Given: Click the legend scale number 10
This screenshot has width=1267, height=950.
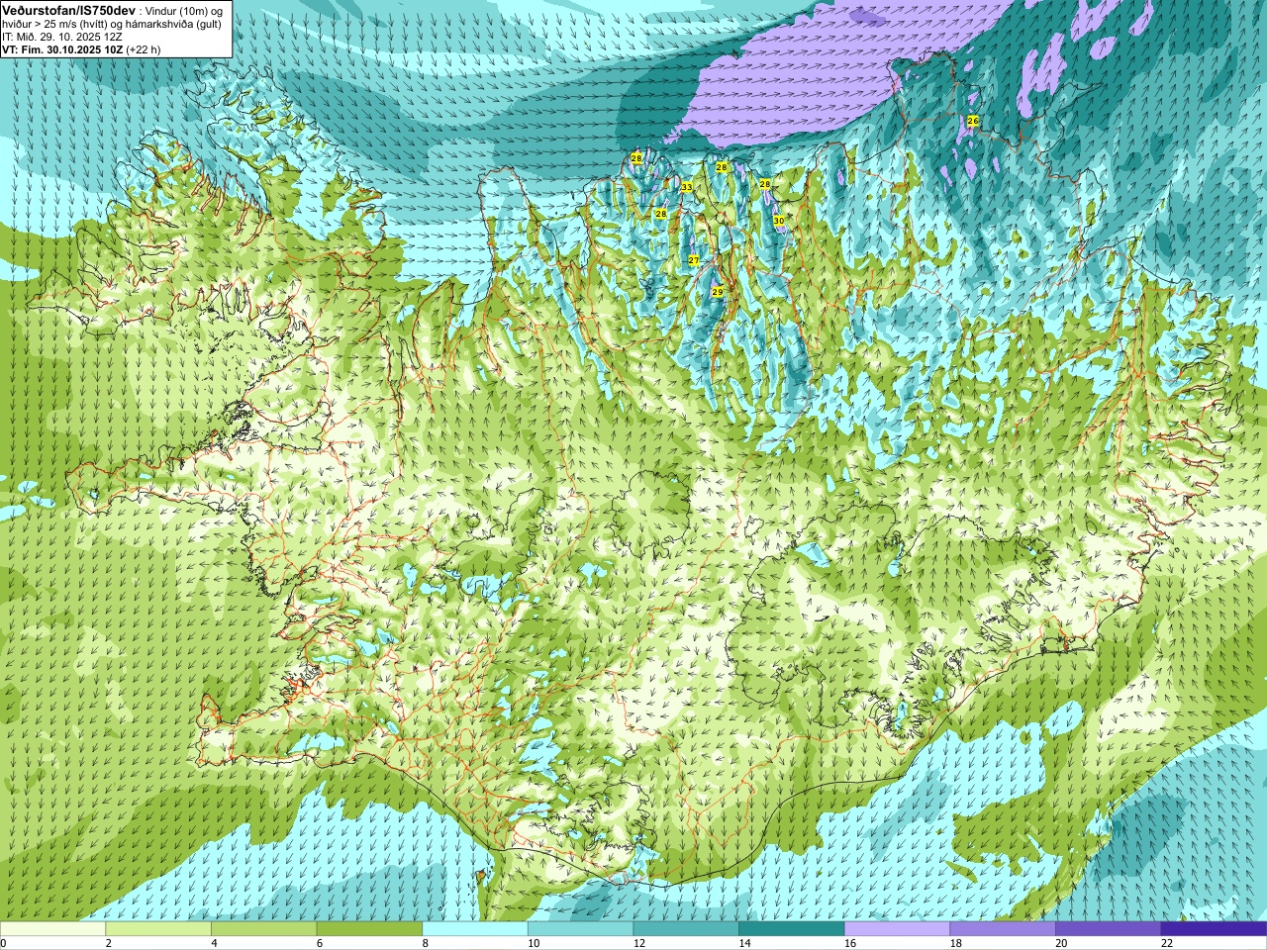Looking at the screenshot, I should 534,943.
